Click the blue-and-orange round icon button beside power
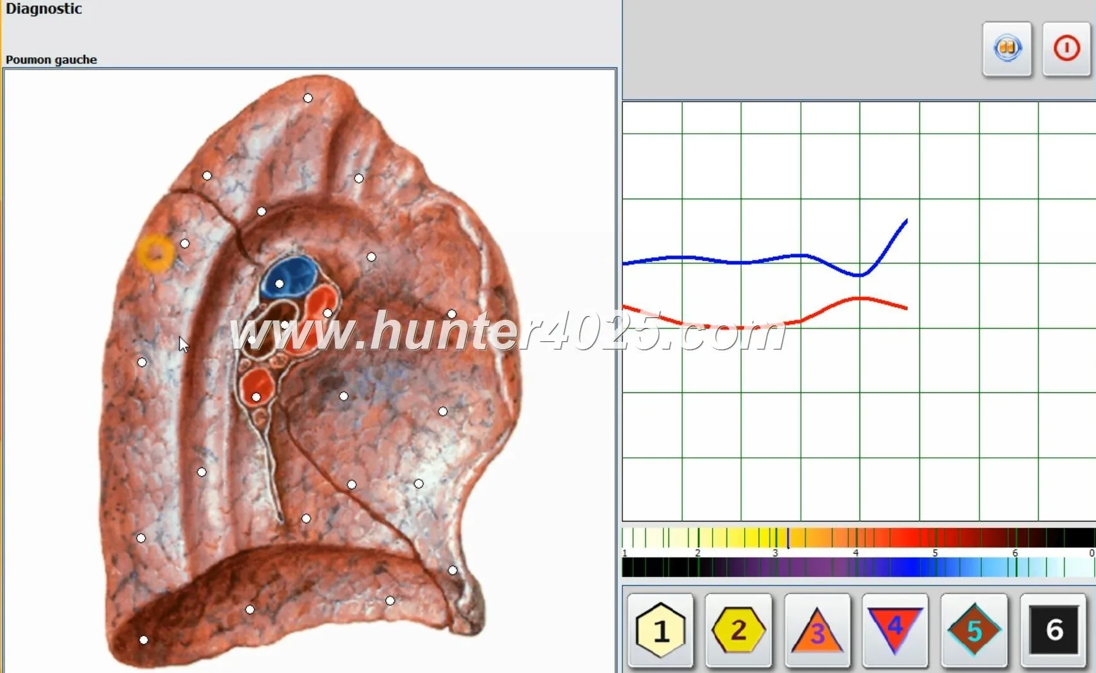The height and width of the screenshot is (673, 1096). tap(1006, 49)
